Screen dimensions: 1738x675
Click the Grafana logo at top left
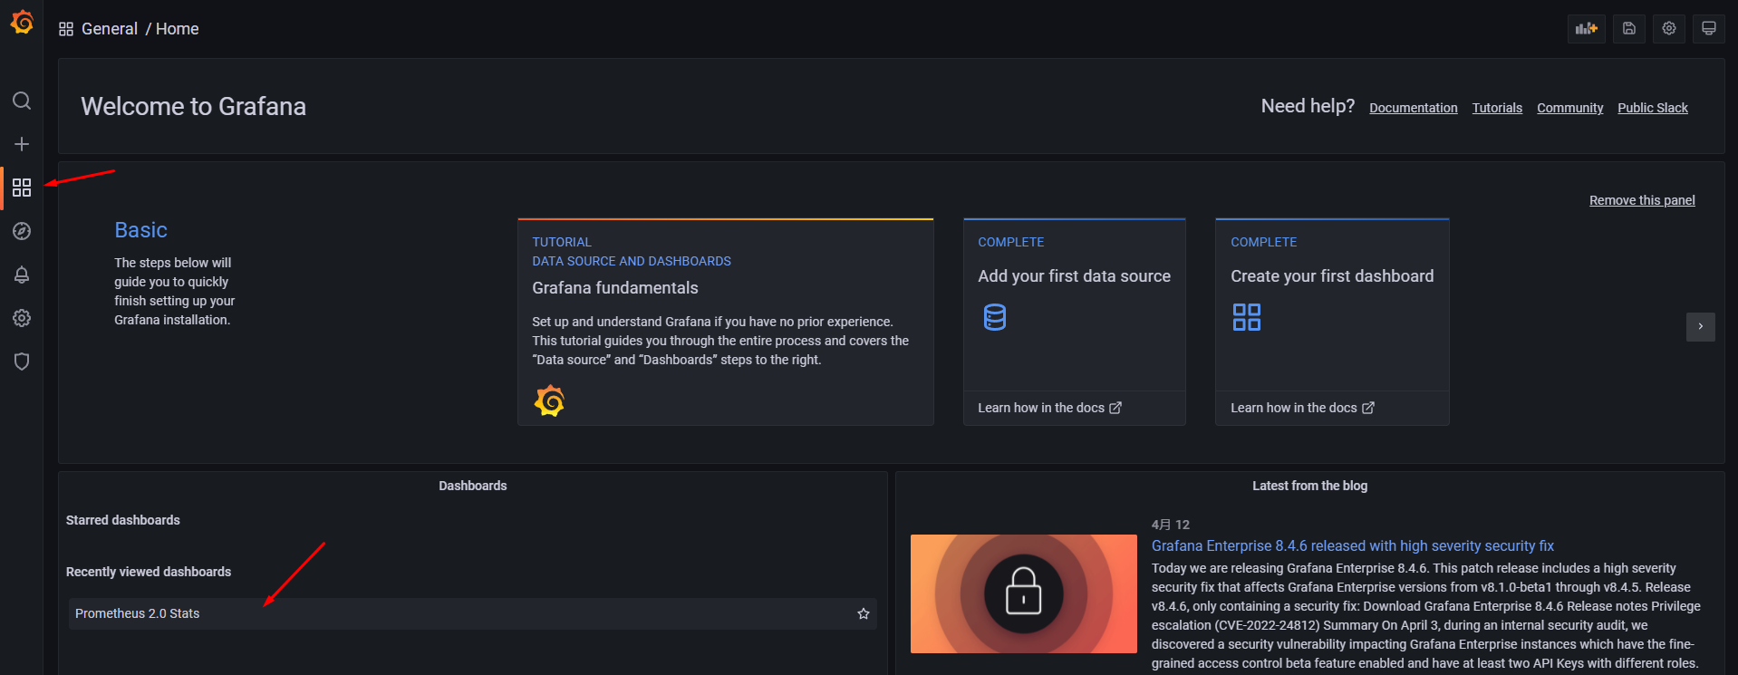click(x=22, y=22)
